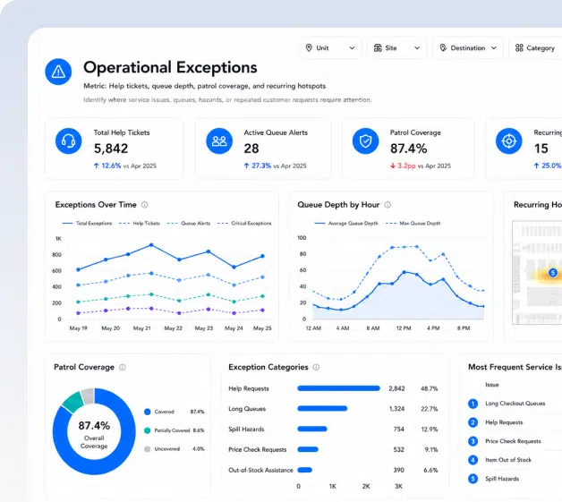The height and width of the screenshot is (502, 562).
Task: Toggle the Covered legend entry
Action: [x=174, y=412]
